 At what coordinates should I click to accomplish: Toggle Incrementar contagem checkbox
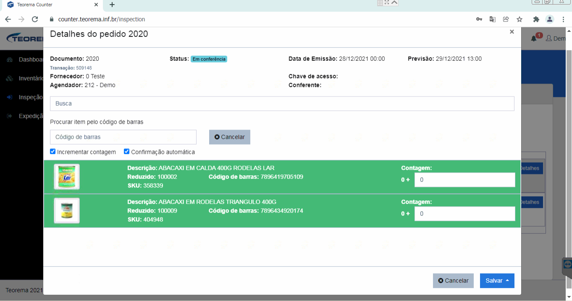click(53, 151)
